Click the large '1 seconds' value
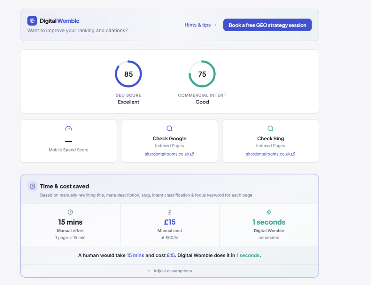This screenshot has width=371, height=285. tap(269, 222)
